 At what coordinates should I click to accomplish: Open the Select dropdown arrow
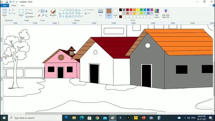point(21,17)
